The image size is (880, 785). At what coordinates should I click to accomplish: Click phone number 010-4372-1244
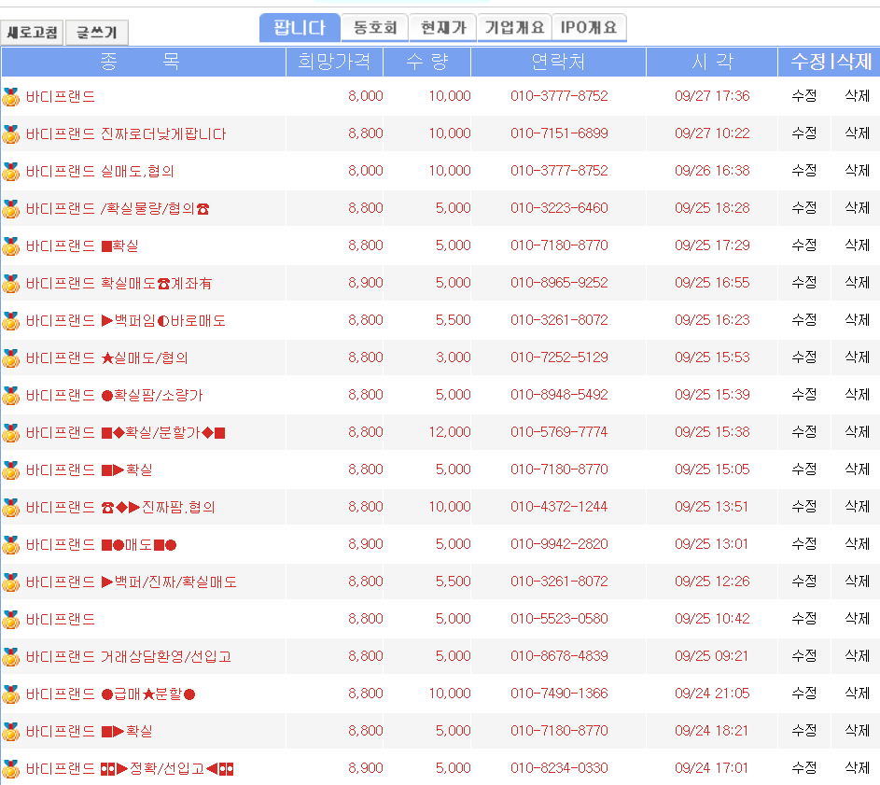559,507
